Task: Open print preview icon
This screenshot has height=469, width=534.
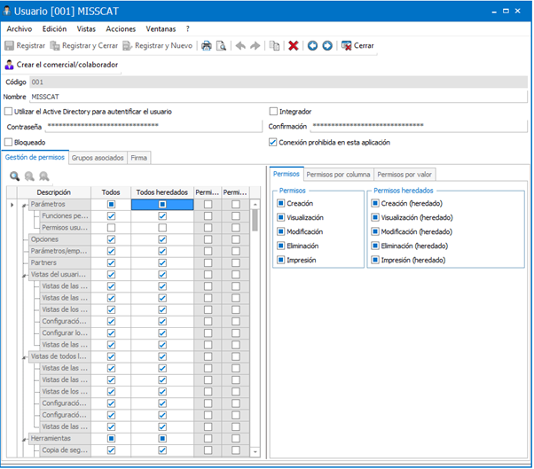Action: (222, 45)
